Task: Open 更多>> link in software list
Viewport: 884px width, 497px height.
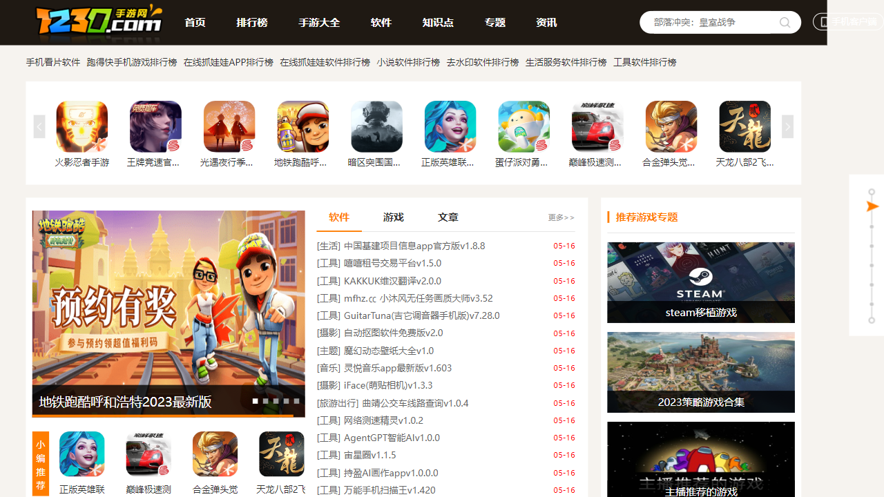Action: (561, 217)
